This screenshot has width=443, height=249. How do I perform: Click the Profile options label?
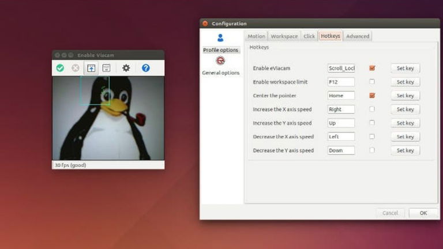(x=221, y=50)
